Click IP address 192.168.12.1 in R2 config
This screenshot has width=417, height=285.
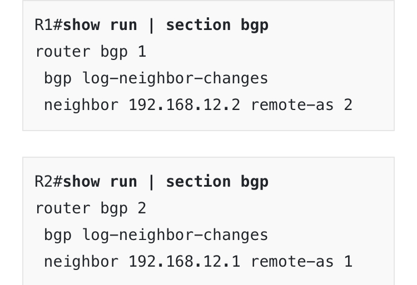[185, 262]
